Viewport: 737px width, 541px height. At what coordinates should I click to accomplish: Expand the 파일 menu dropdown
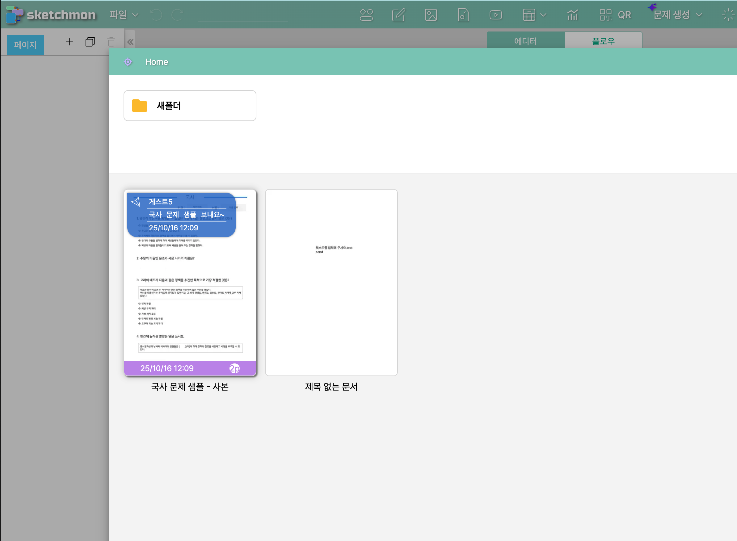point(124,15)
